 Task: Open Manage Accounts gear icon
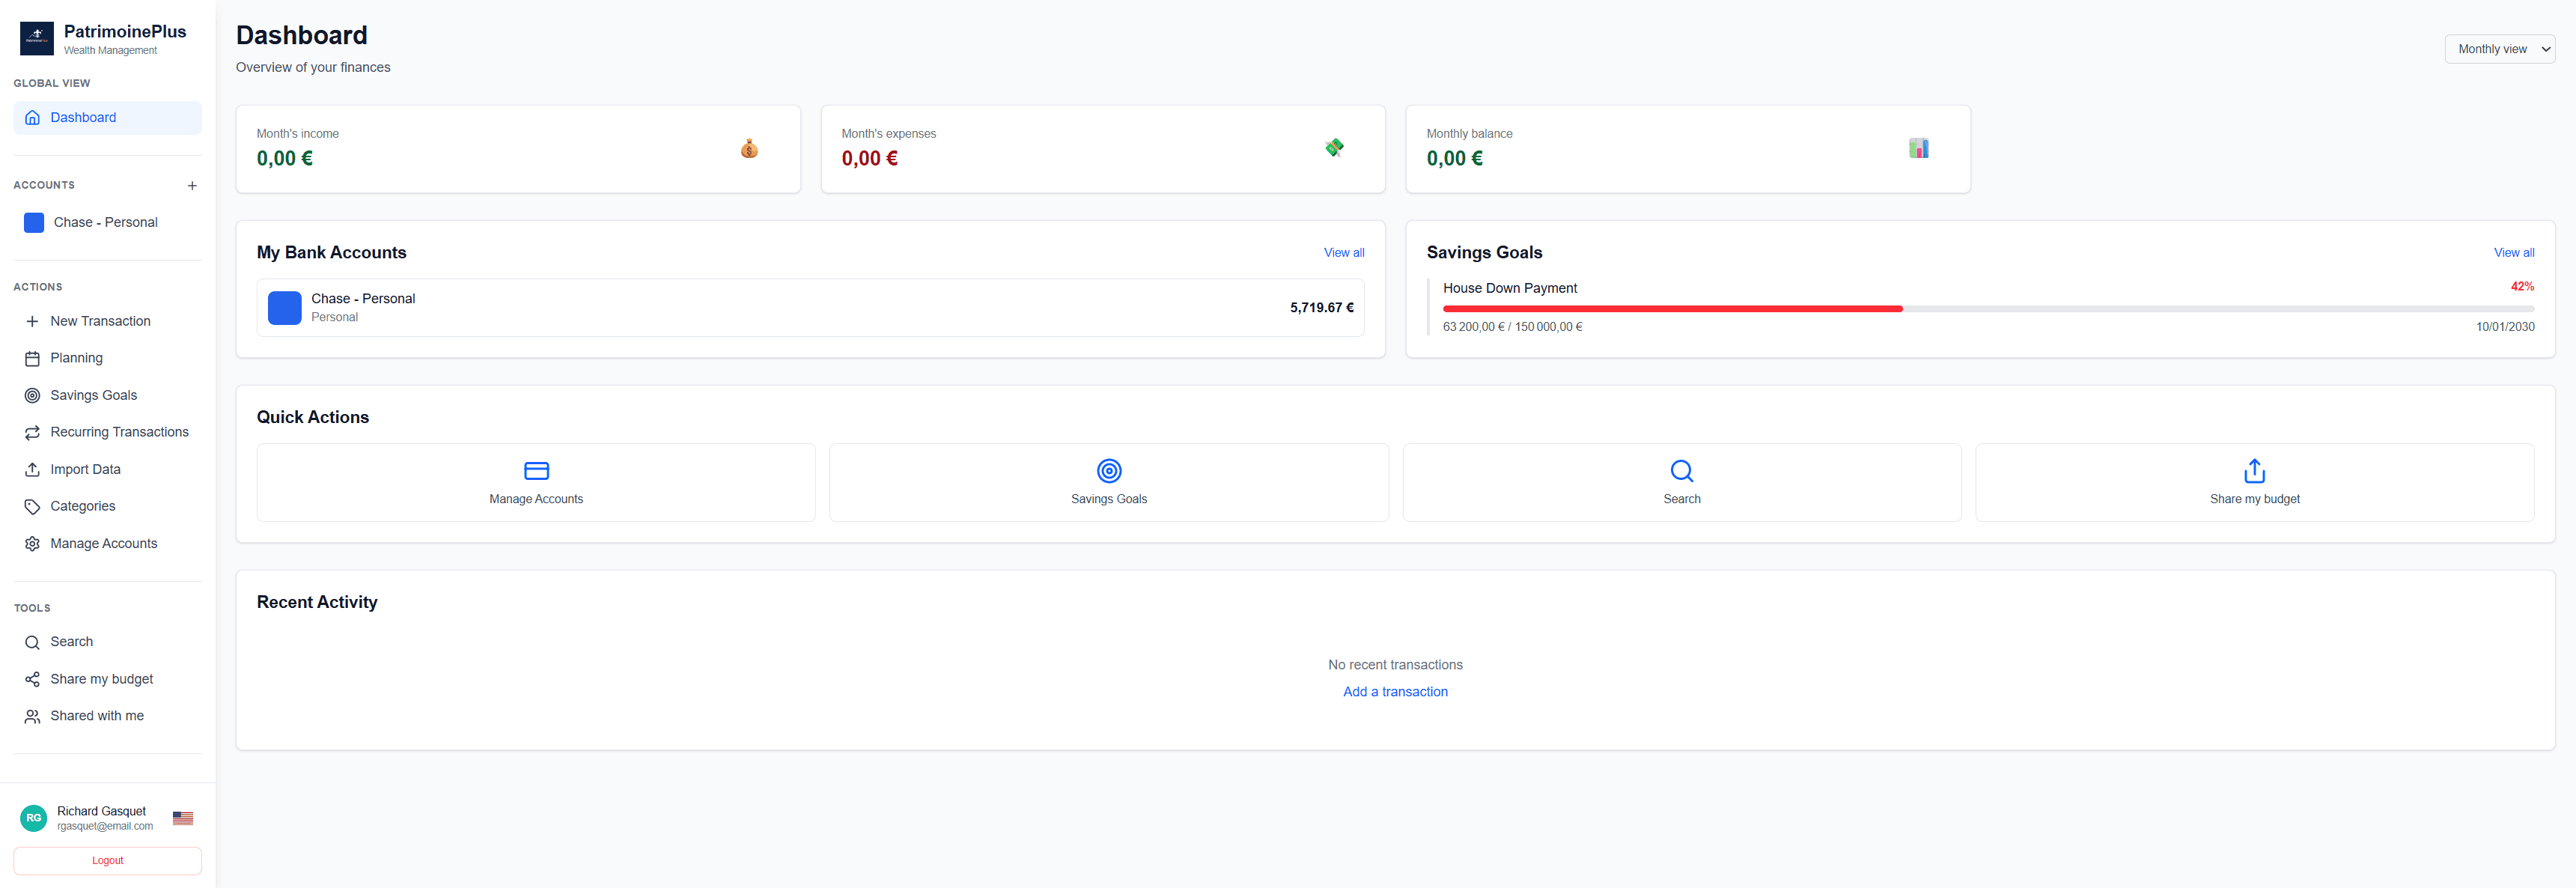33,543
